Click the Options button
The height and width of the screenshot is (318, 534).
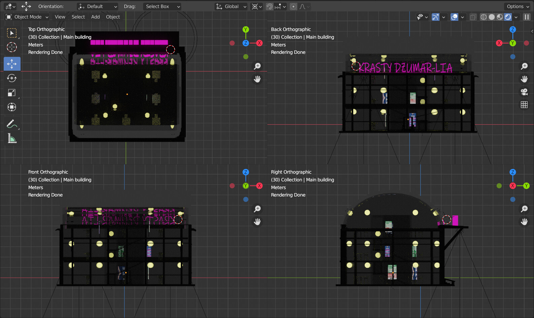(518, 6)
